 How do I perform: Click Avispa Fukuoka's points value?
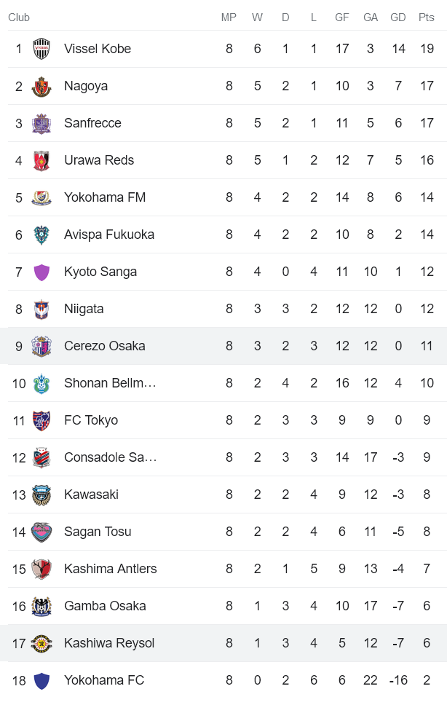(x=428, y=235)
